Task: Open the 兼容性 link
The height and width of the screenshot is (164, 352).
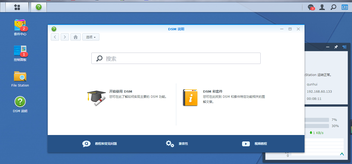Action: point(177,144)
